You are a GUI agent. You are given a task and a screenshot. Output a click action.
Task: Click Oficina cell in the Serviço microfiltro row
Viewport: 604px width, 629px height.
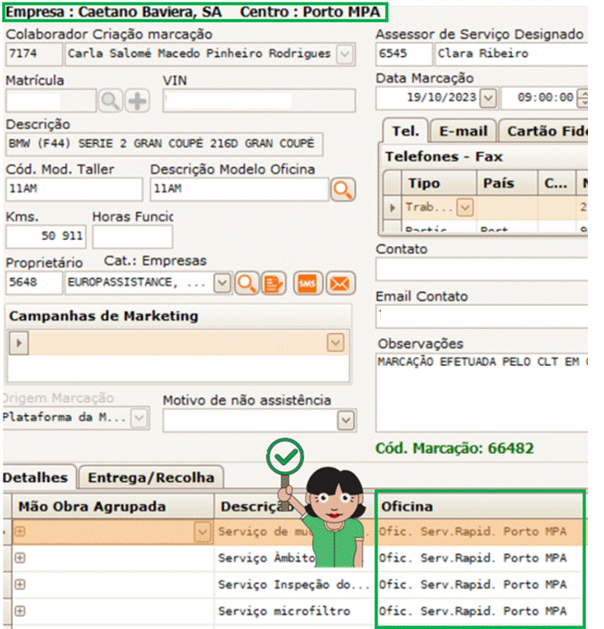tap(479, 611)
